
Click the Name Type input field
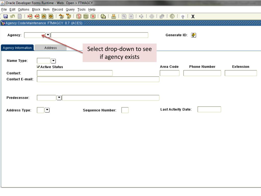[x=43, y=61]
